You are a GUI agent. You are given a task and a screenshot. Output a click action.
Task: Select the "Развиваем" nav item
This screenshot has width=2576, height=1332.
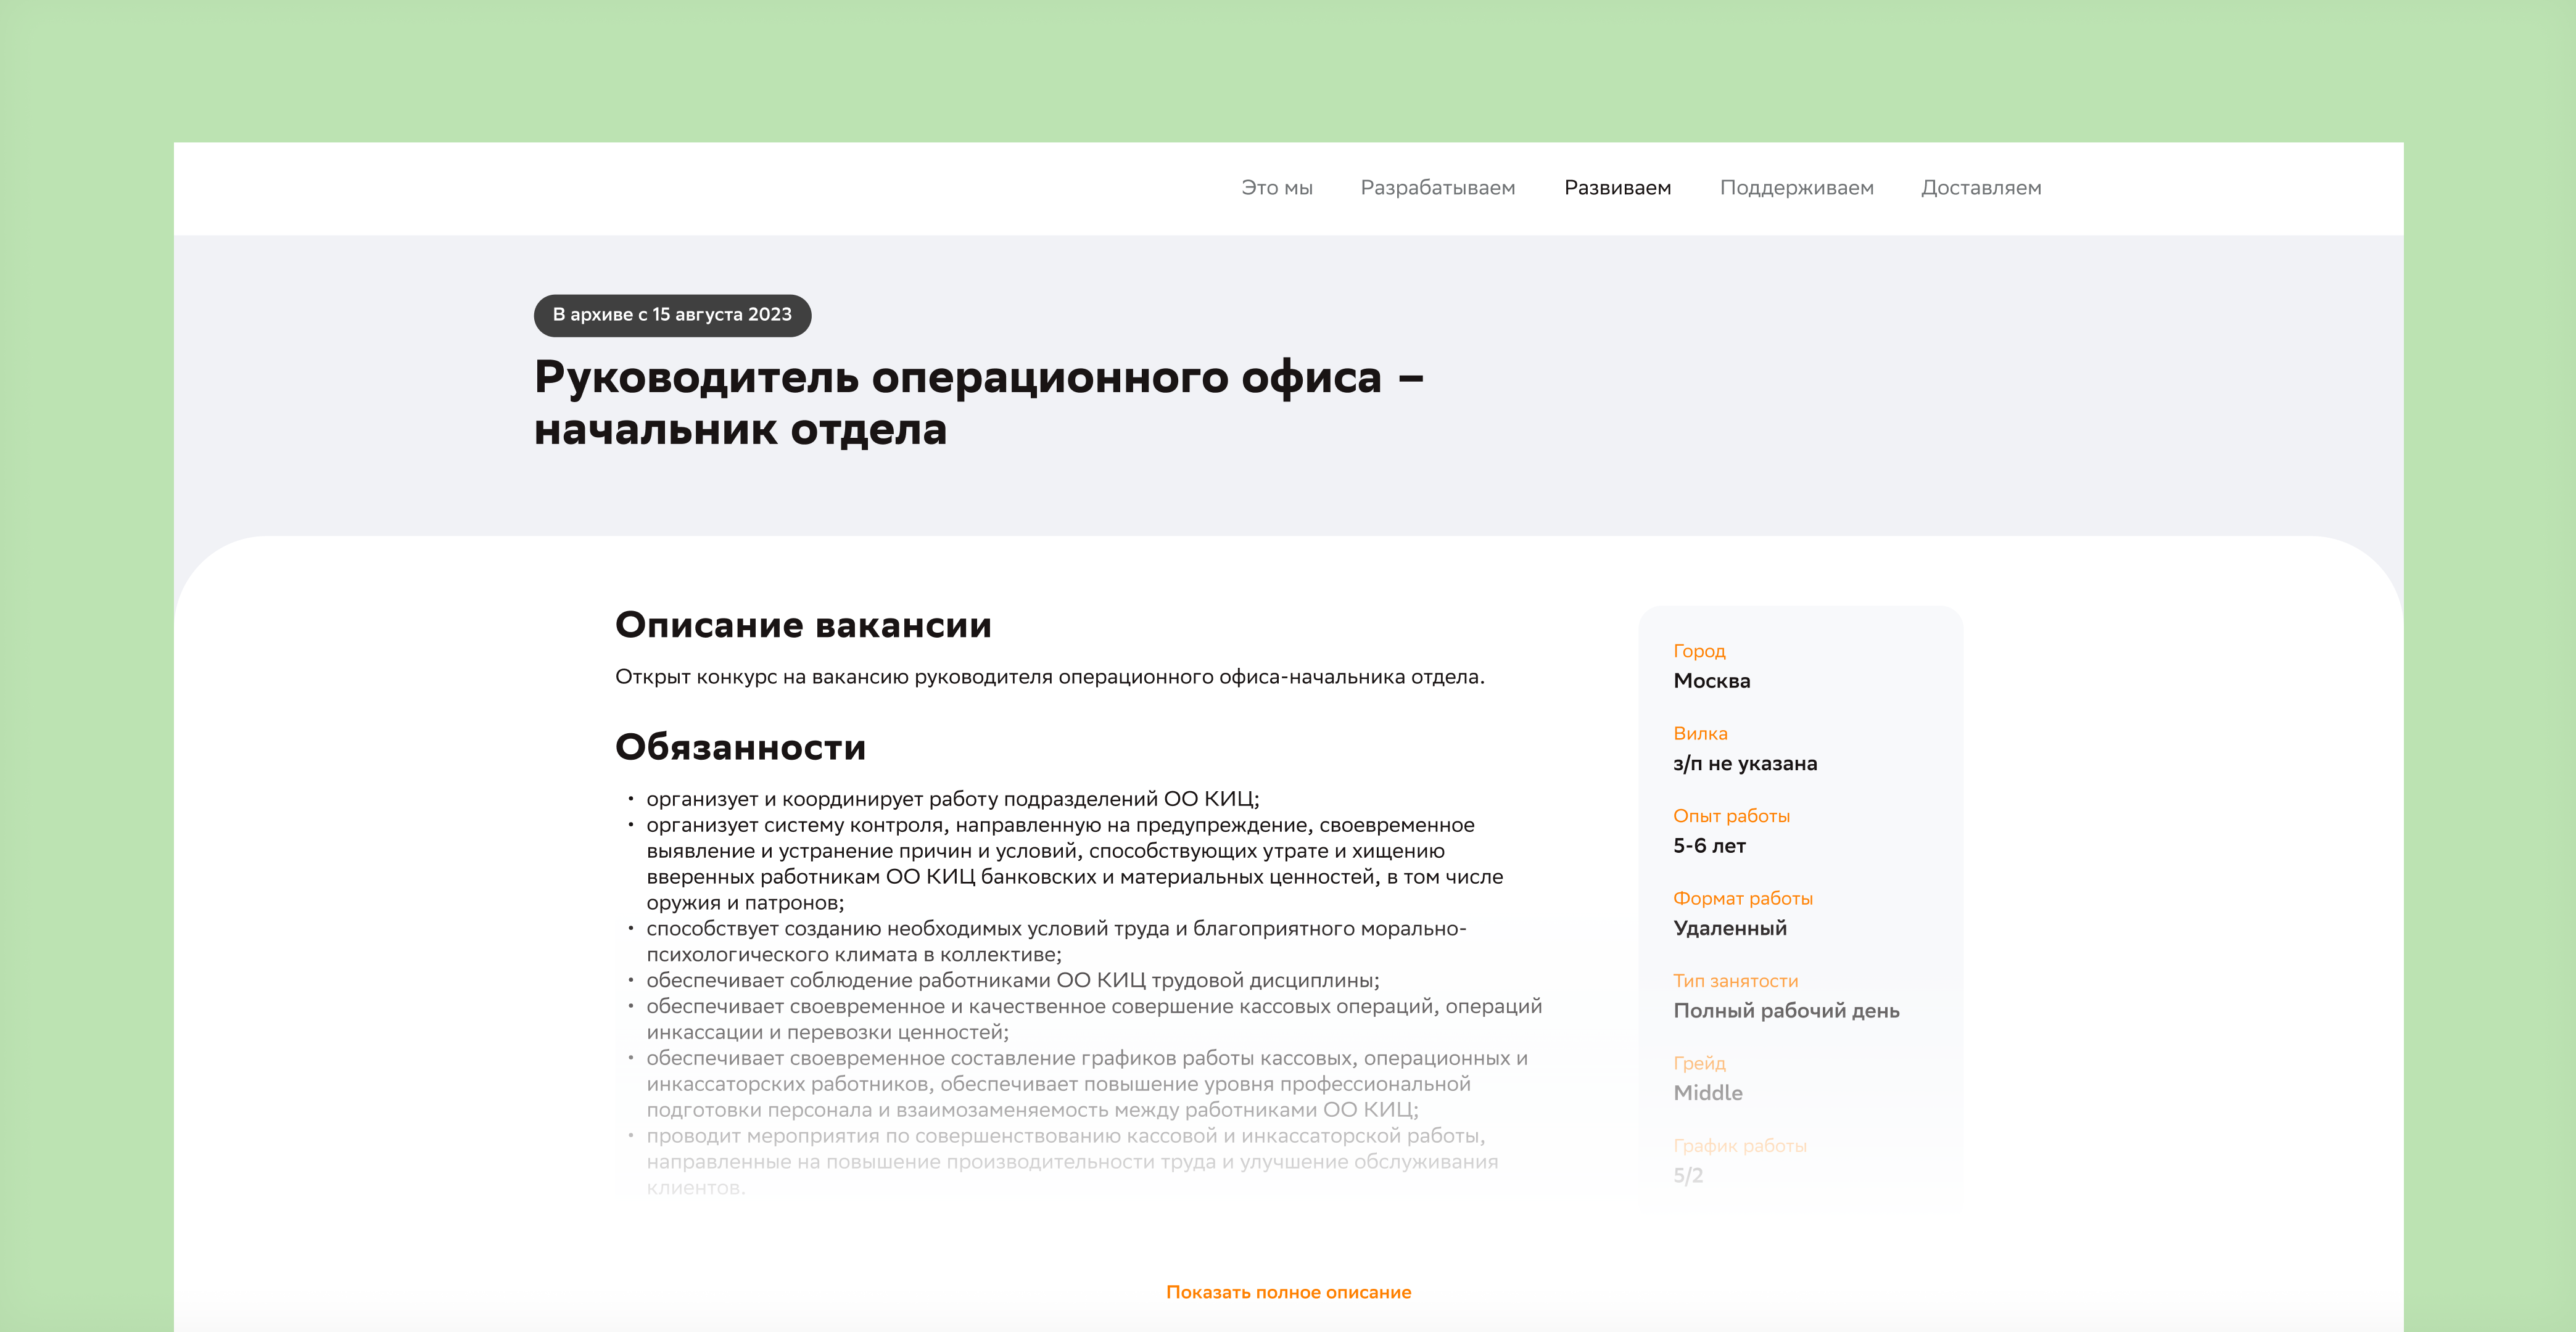(1617, 188)
